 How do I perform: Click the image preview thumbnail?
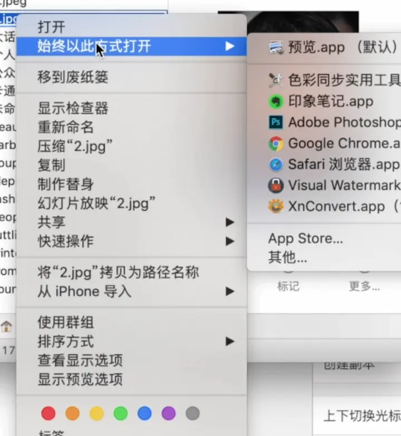pos(303,22)
